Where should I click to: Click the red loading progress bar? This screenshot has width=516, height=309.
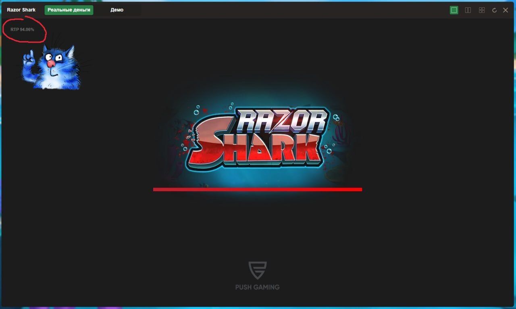[257, 189]
